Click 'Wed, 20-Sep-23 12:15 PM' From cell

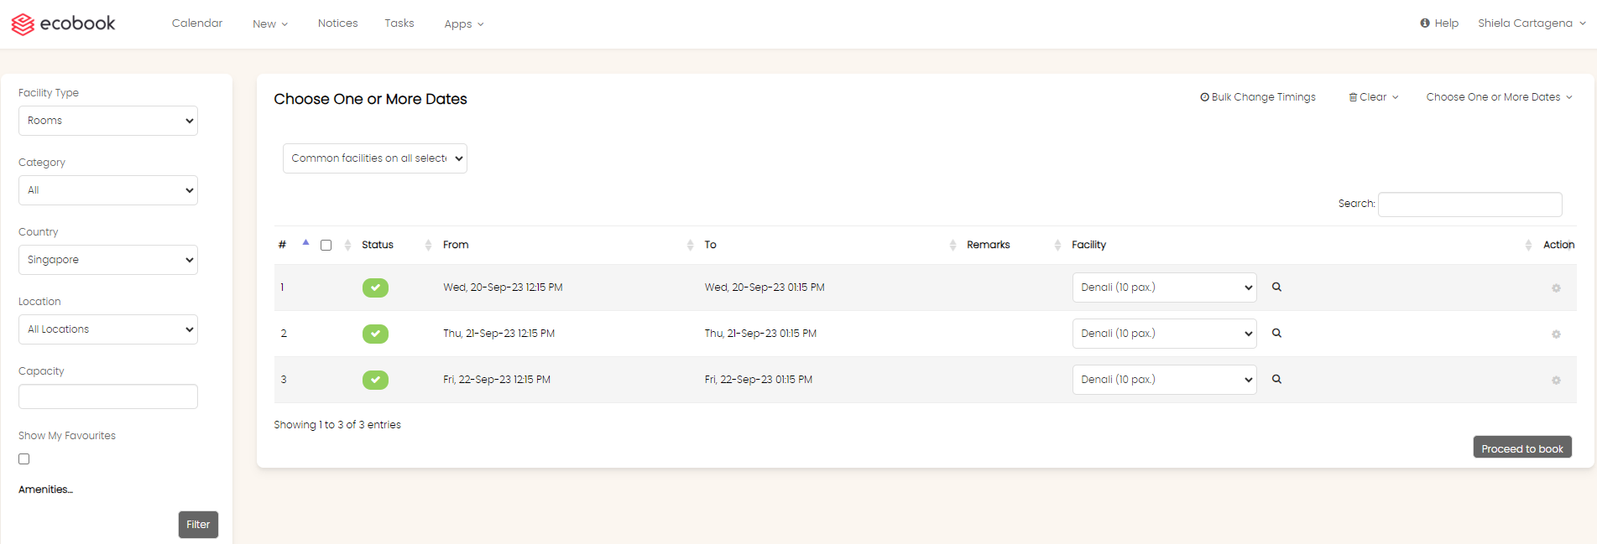pos(503,288)
